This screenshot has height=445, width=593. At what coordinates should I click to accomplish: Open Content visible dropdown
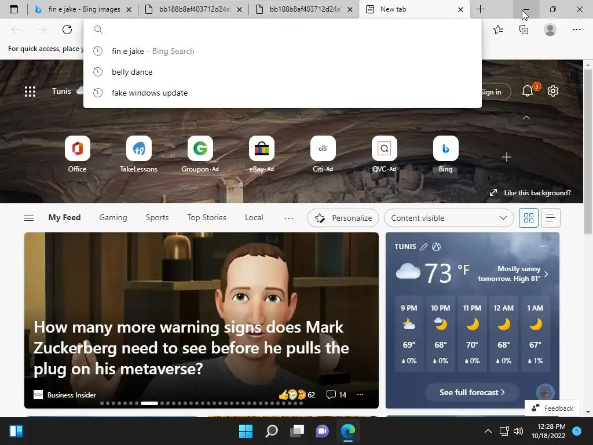click(449, 218)
